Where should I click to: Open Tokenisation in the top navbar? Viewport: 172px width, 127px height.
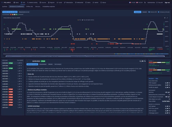69,2
